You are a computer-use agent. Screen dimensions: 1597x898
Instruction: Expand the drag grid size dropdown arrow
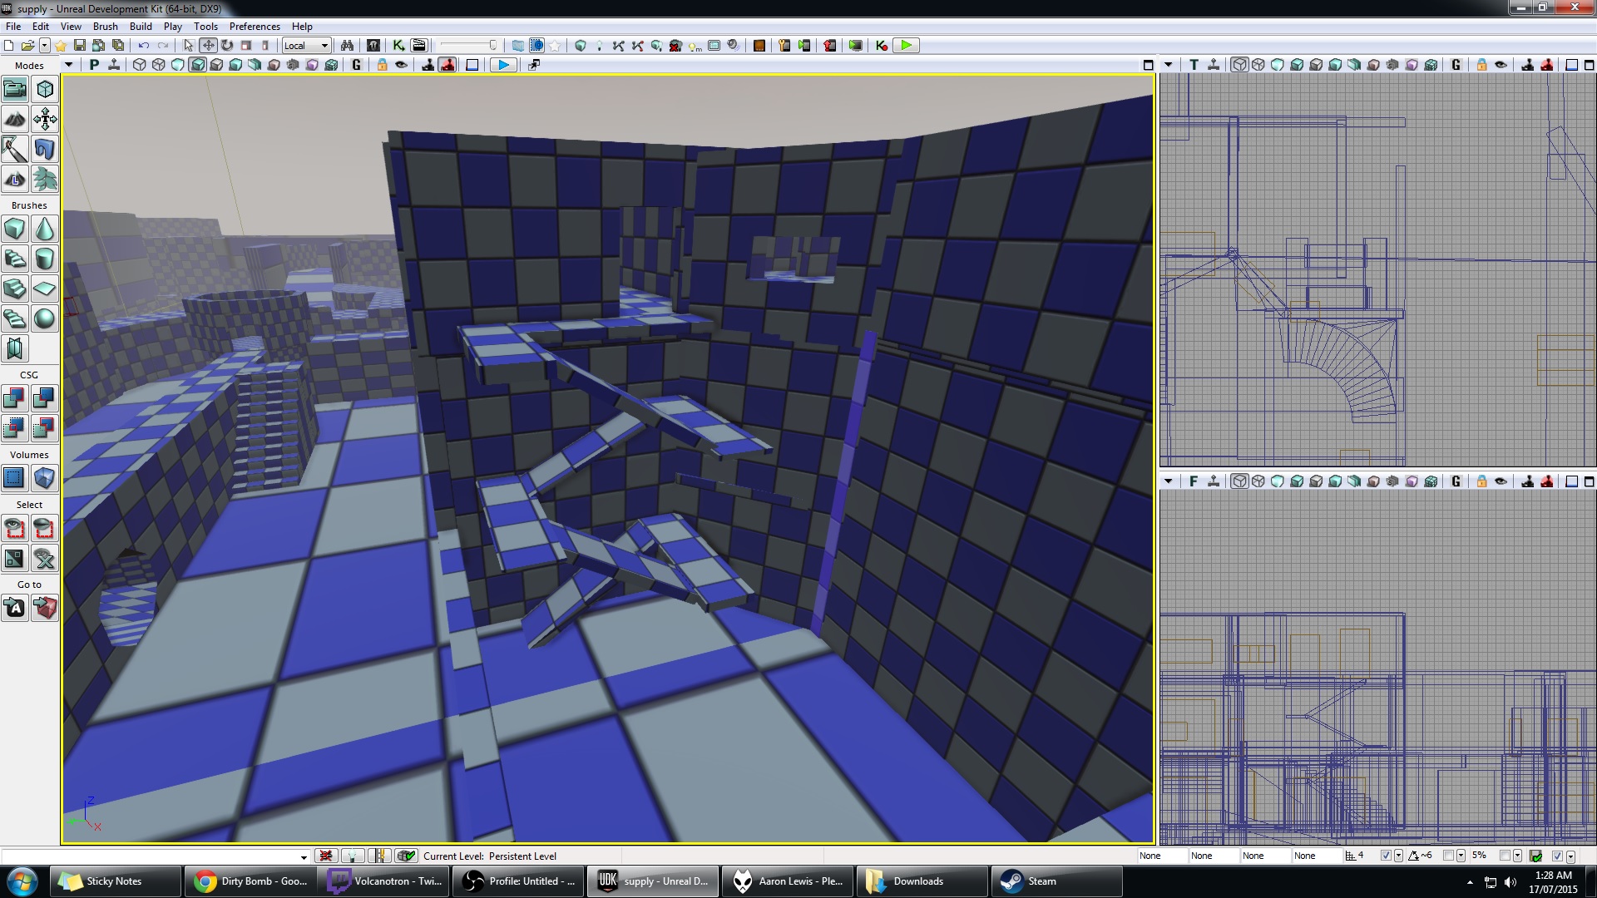tap(1398, 856)
